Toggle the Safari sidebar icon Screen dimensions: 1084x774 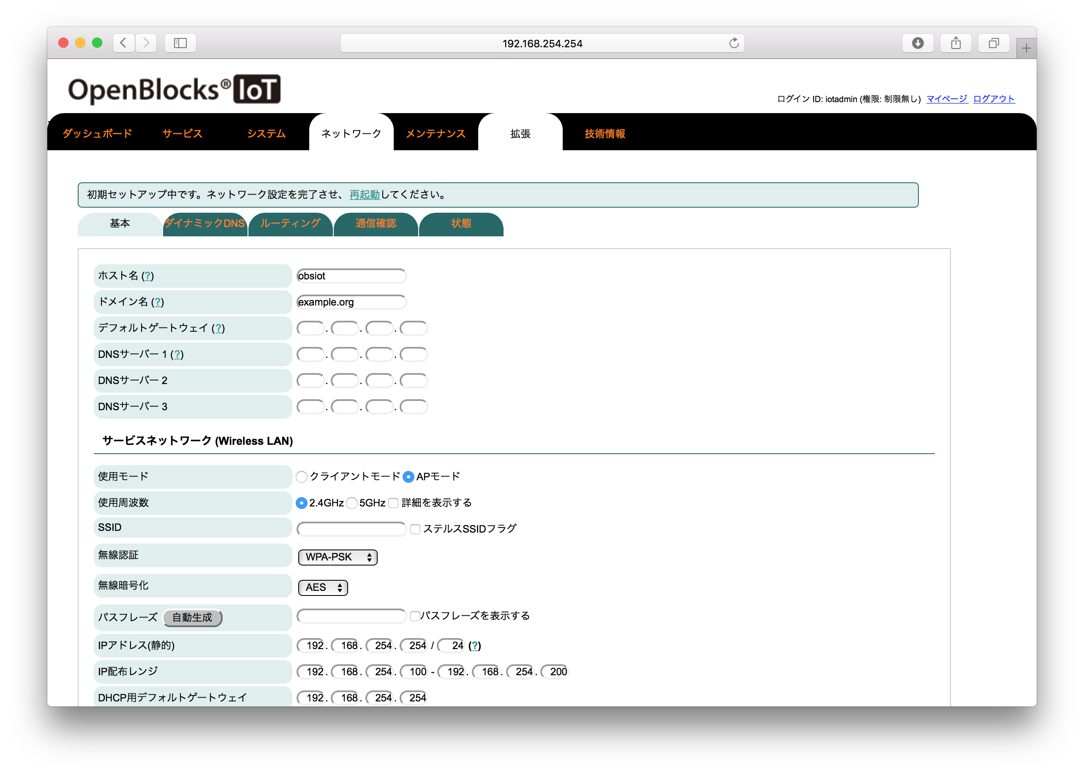coord(180,43)
